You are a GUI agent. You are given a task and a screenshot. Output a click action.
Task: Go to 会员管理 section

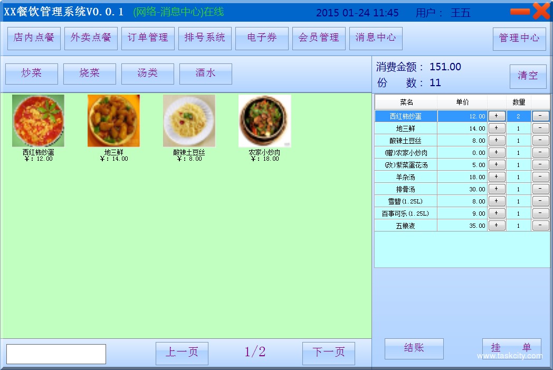(319, 38)
